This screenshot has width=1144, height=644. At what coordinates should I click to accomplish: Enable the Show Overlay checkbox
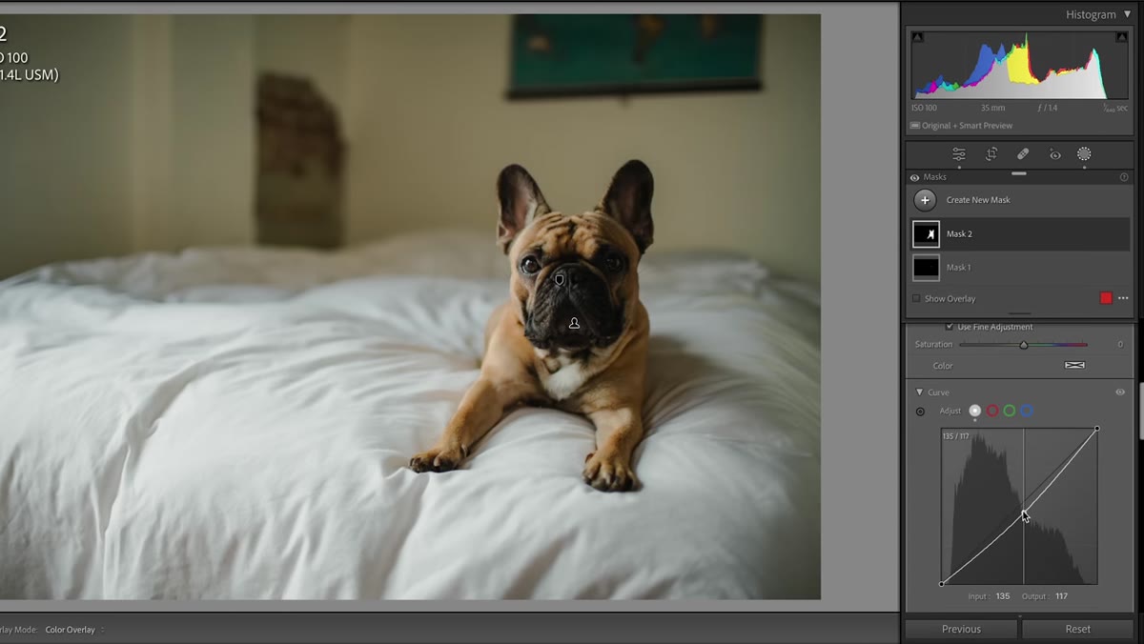coord(916,298)
